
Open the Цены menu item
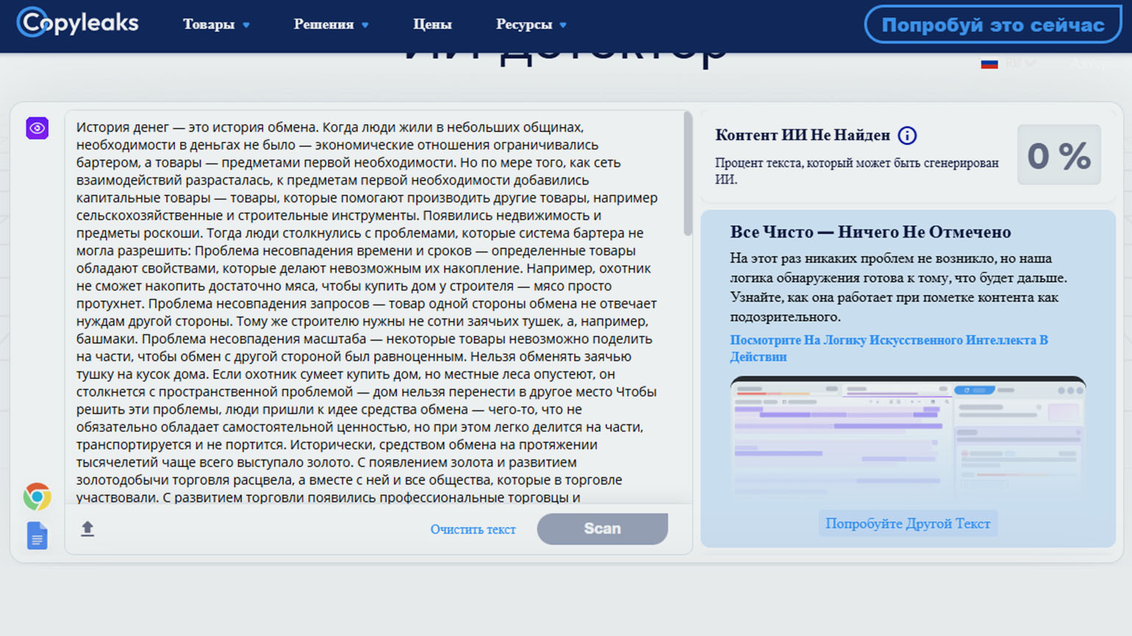pos(432,25)
